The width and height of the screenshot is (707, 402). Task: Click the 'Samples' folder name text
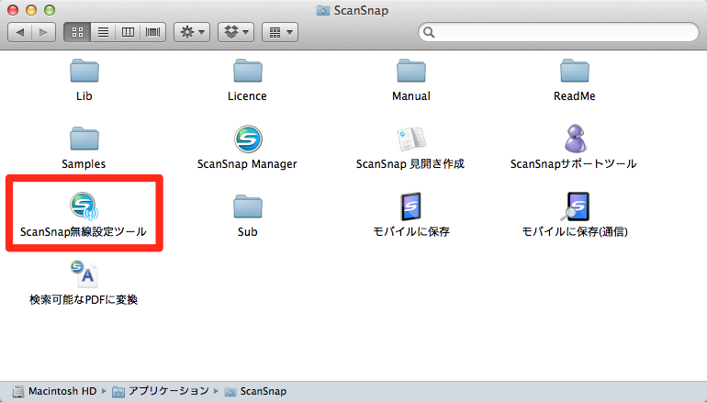pos(84,164)
